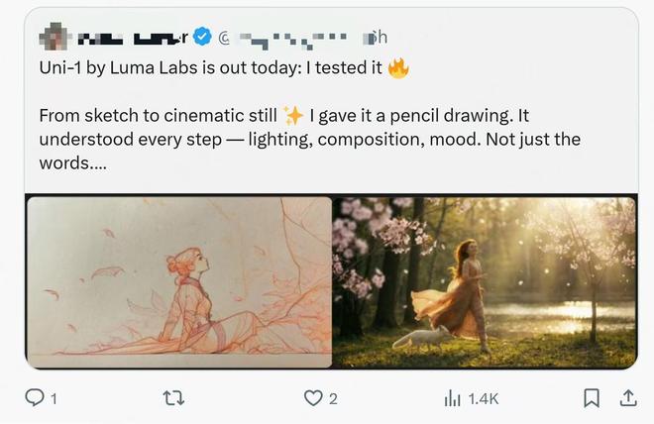Click the post timestamp
This screenshot has height=424, width=654.
coord(376,38)
